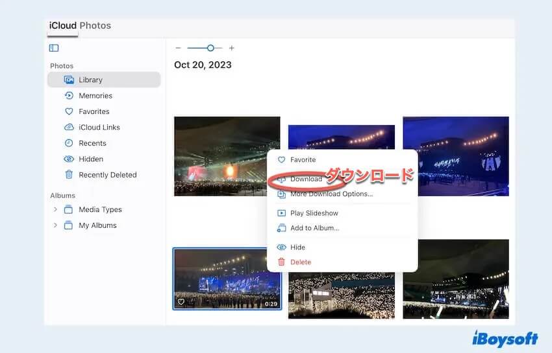Open Memories in the sidebar
This screenshot has height=353, width=552.
[x=95, y=96]
